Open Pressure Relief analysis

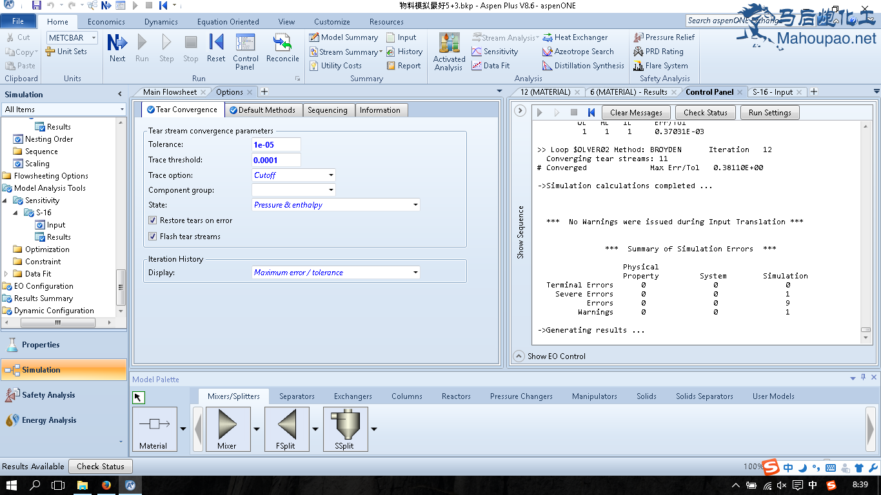[664, 37]
